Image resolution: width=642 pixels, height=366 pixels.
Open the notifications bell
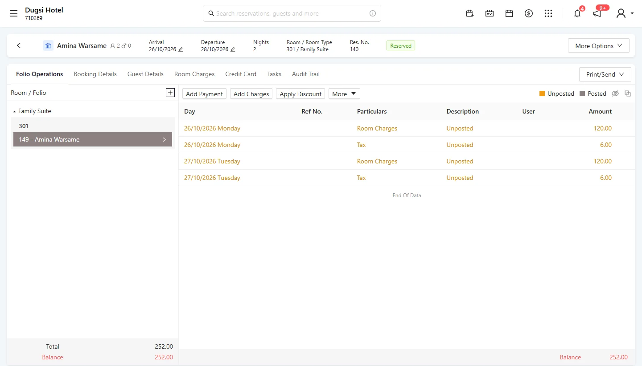(x=577, y=13)
